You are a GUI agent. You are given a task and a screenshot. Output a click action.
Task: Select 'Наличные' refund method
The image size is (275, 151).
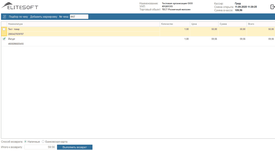click(25, 142)
